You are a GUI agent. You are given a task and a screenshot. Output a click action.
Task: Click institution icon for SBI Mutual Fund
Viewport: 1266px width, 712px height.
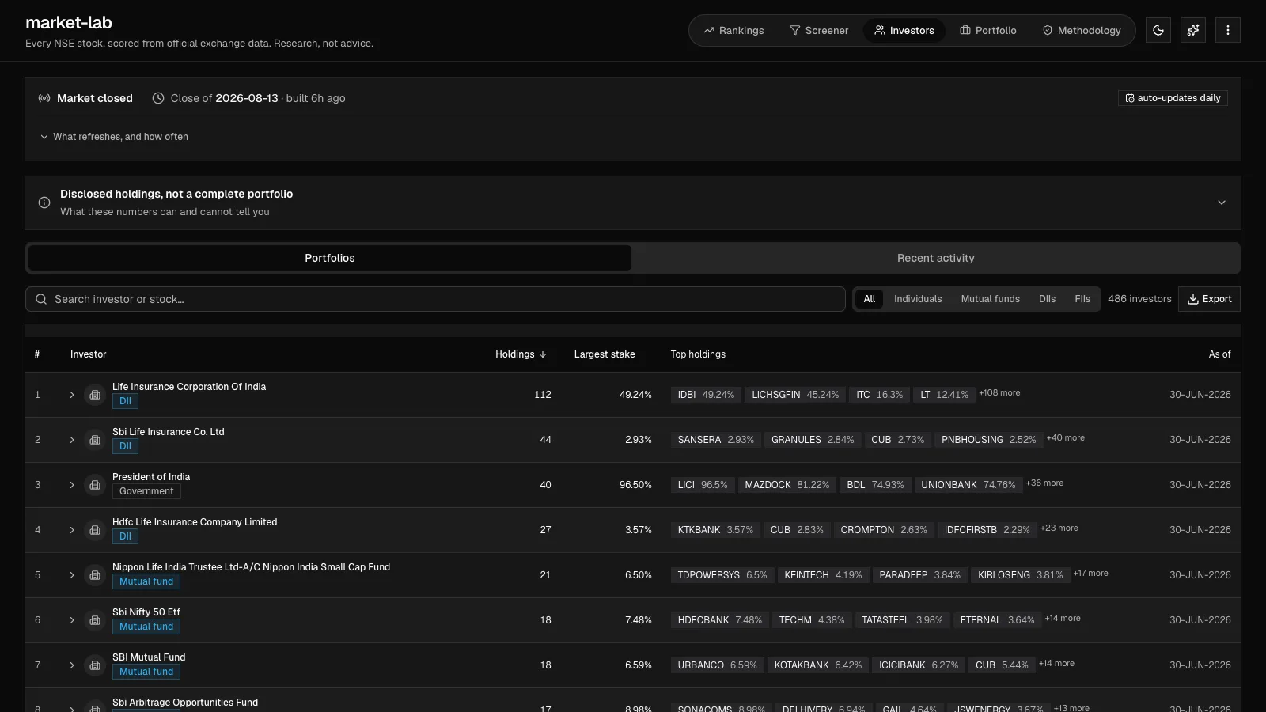pos(95,665)
